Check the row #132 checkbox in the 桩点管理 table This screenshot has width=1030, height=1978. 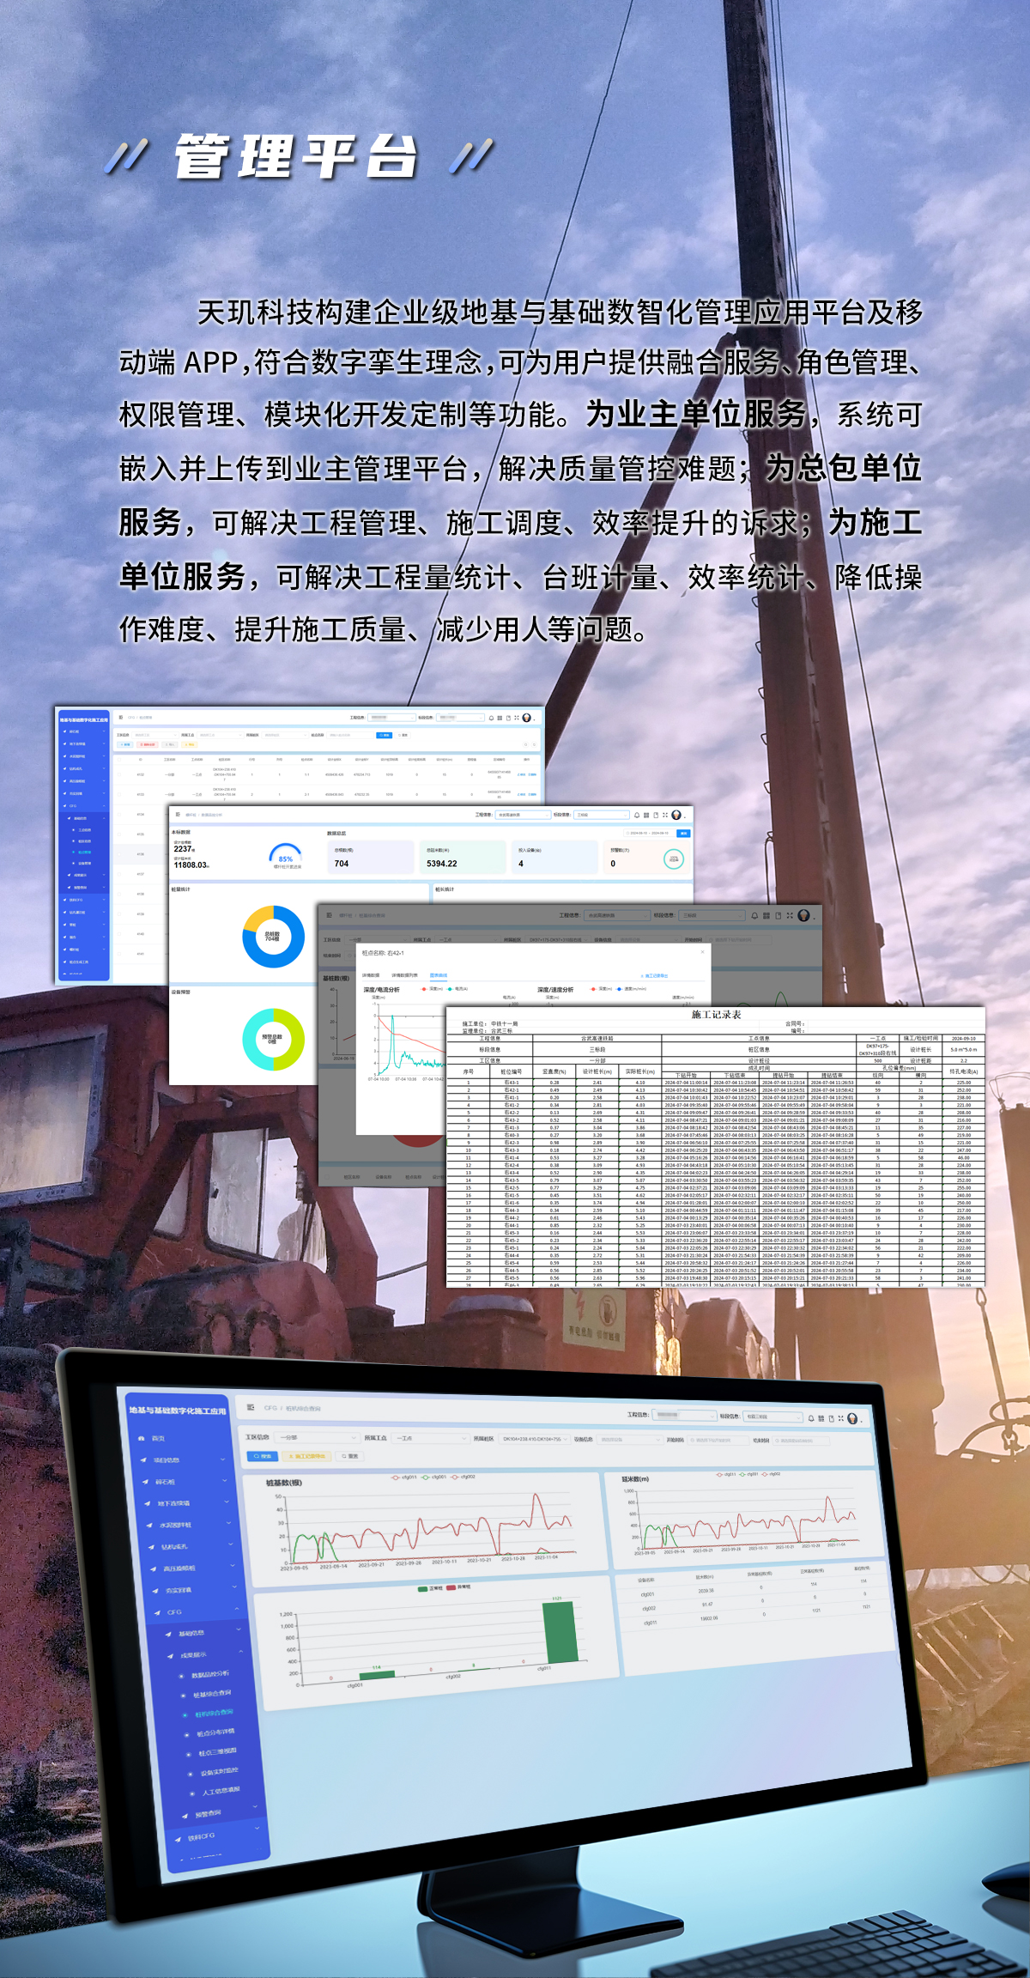(x=119, y=774)
